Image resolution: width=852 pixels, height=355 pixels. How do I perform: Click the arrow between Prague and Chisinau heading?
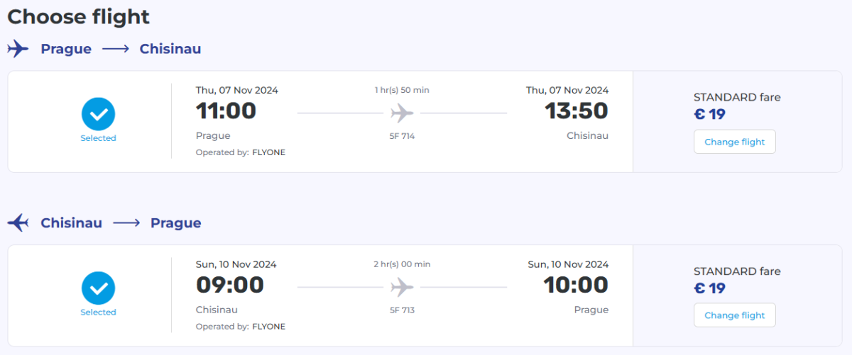pos(116,49)
